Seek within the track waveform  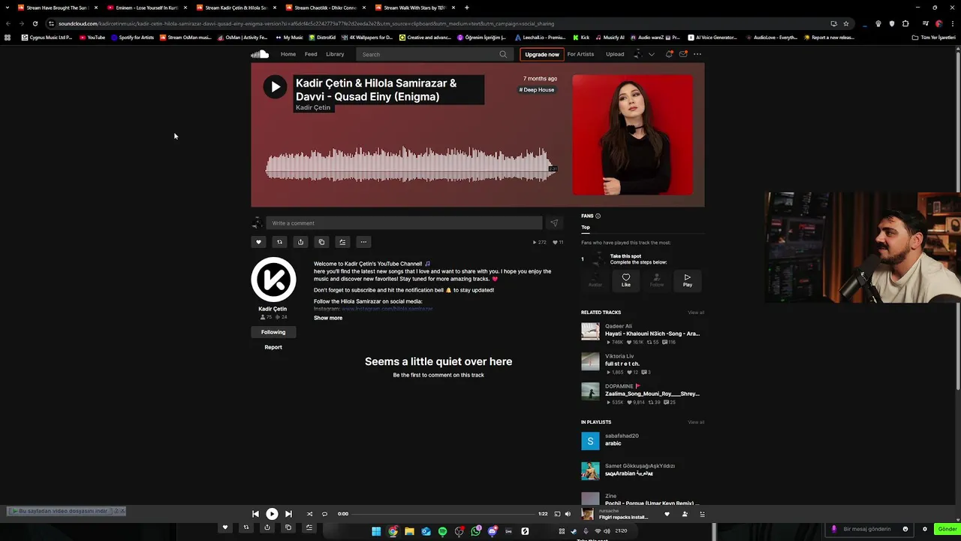click(x=409, y=164)
